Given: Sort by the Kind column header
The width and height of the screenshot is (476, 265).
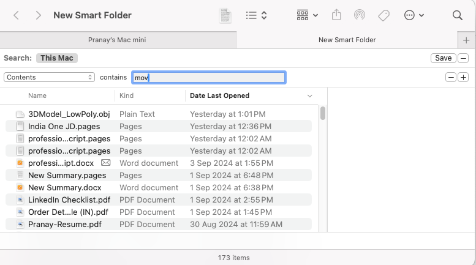Looking at the screenshot, I should click(126, 96).
